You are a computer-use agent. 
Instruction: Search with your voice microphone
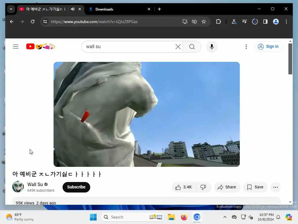pyautogui.click(x=212, y=47)
